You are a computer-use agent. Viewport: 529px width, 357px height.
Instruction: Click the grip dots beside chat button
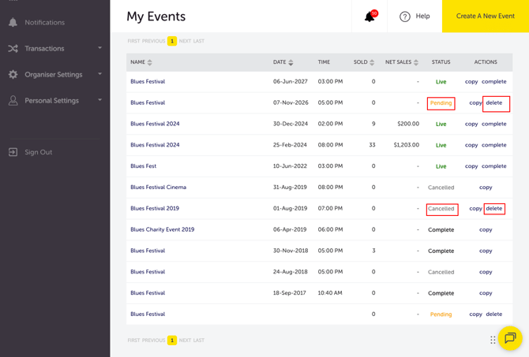493,340
